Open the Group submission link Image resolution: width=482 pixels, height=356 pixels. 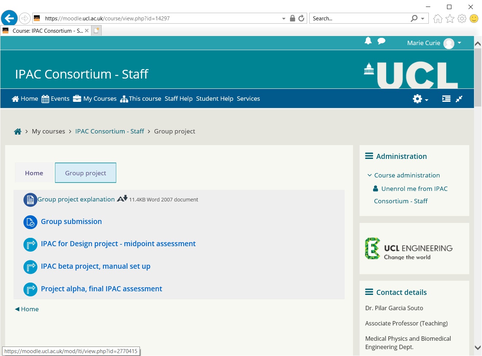pos(71,221)
